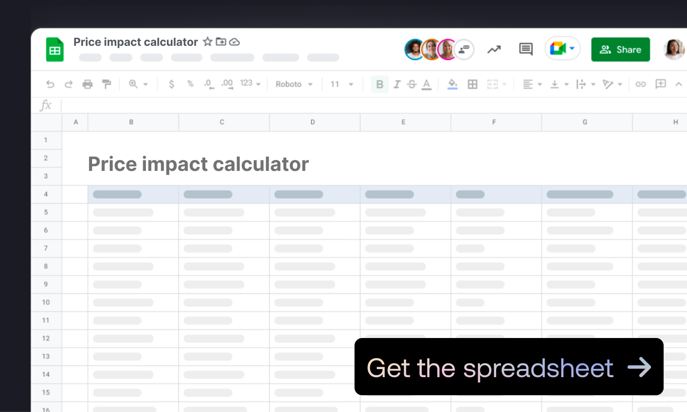Toggle strikethrough formatting
The width and height of the screenshot is (687, 412).
412,85
